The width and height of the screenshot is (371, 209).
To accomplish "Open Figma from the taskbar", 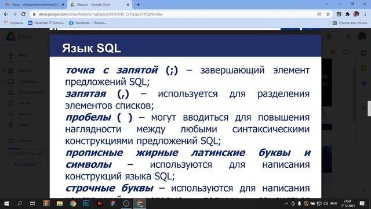I will tap(113, 203).
